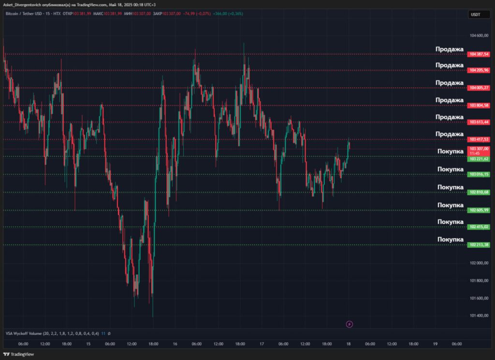Click the green 103 016,15 price tag

click(479, 174)
